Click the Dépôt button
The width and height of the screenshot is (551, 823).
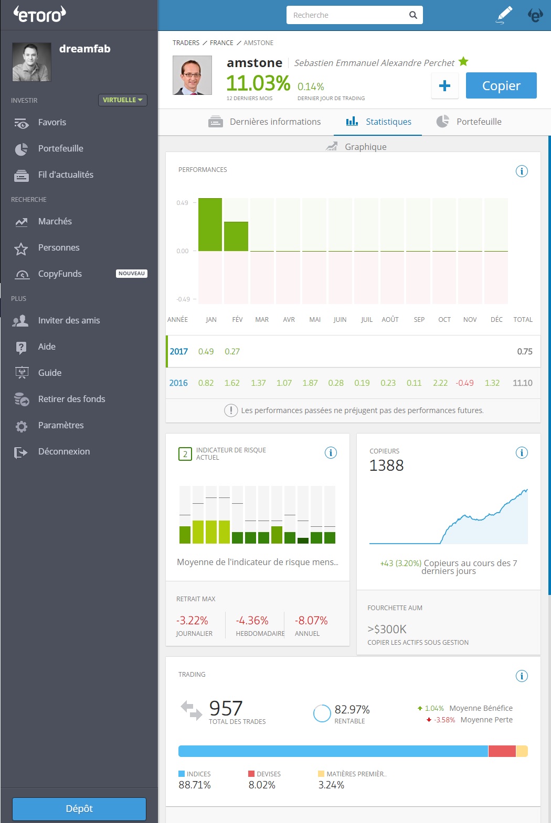tap(79, 808)
